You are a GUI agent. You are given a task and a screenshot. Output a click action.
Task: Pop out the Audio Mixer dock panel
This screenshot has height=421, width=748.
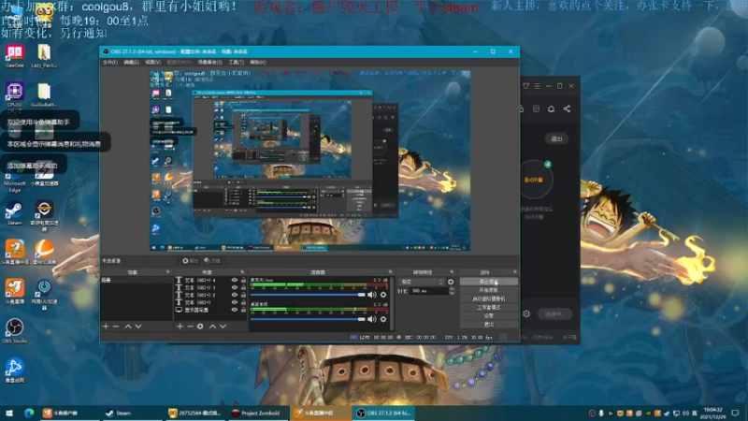point(390,272)
